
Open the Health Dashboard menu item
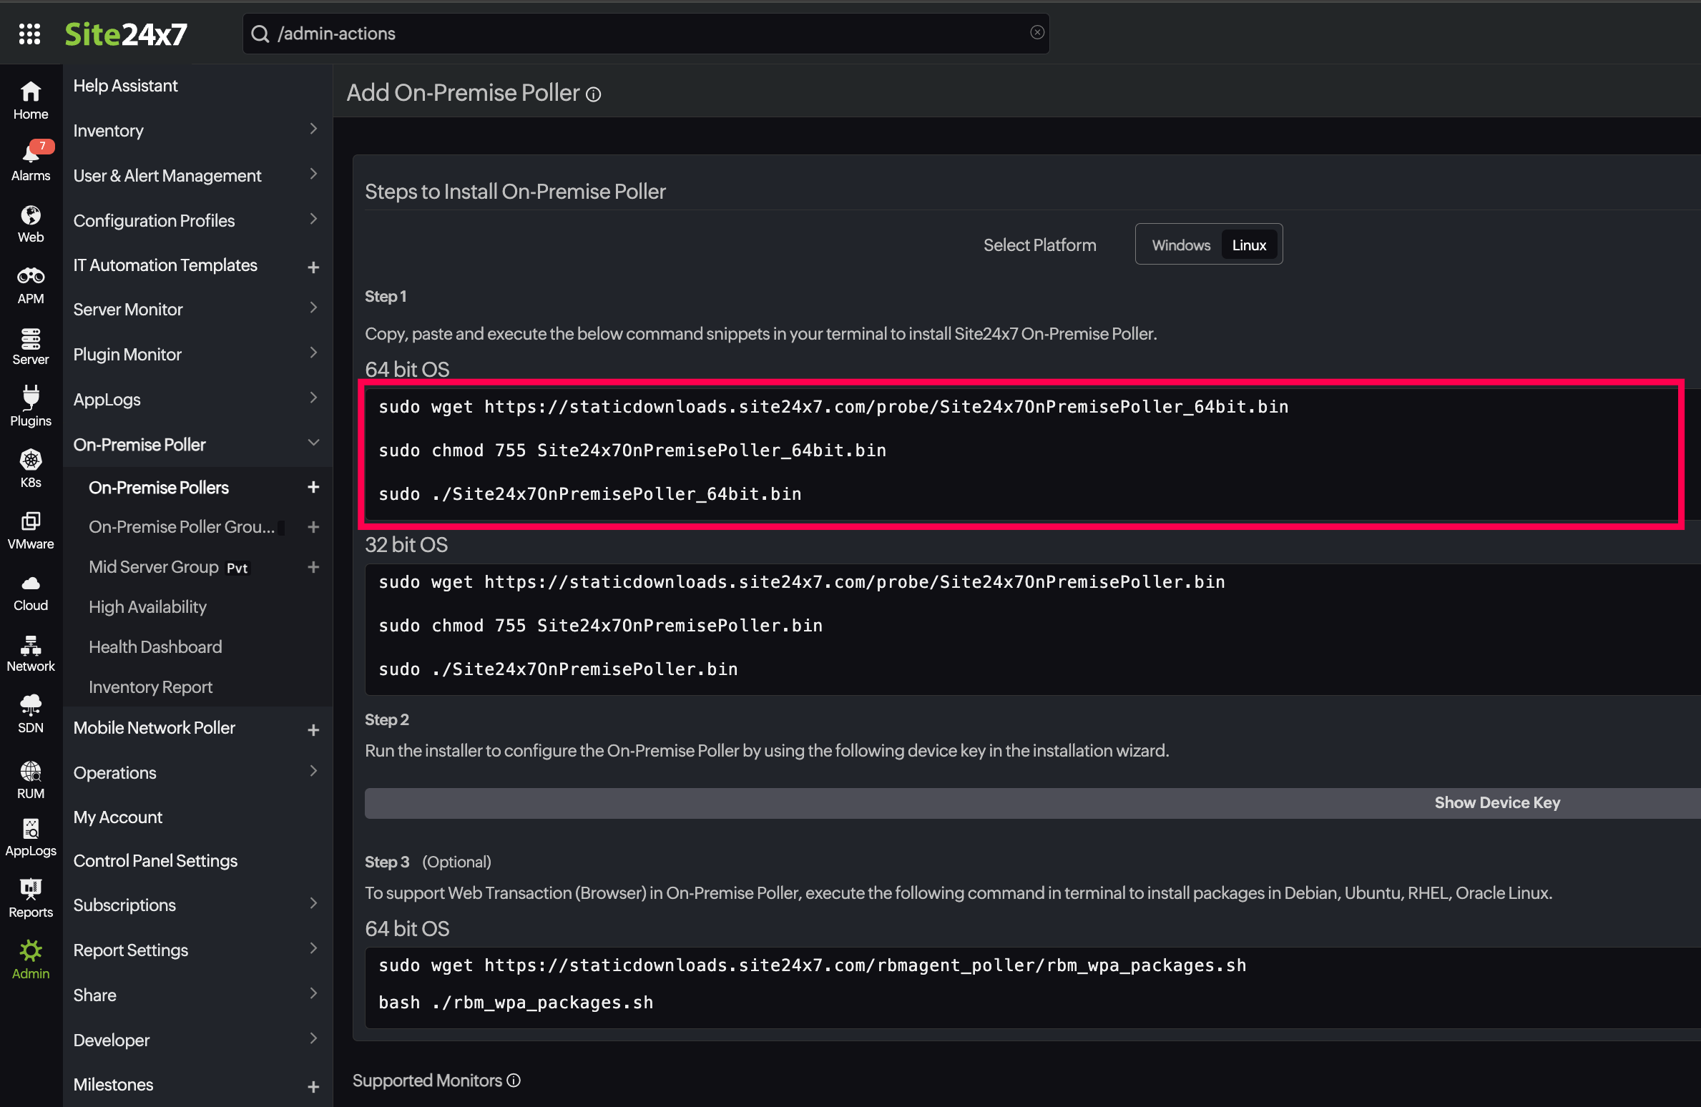click(155, 647)
